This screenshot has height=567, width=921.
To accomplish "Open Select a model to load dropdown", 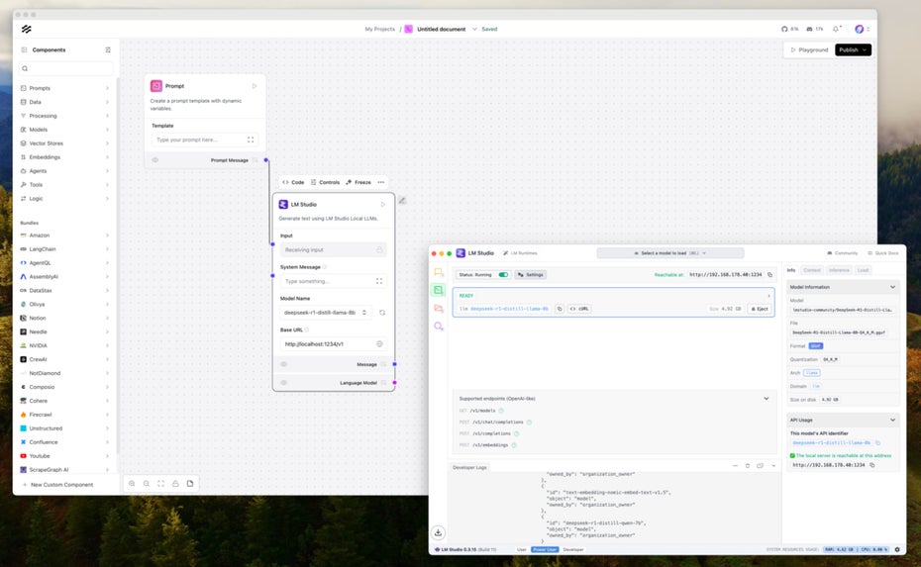I will click(670, 253).
